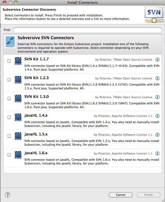Click the Subversive logo icon

pyautogui.click(x=10, y=42)
